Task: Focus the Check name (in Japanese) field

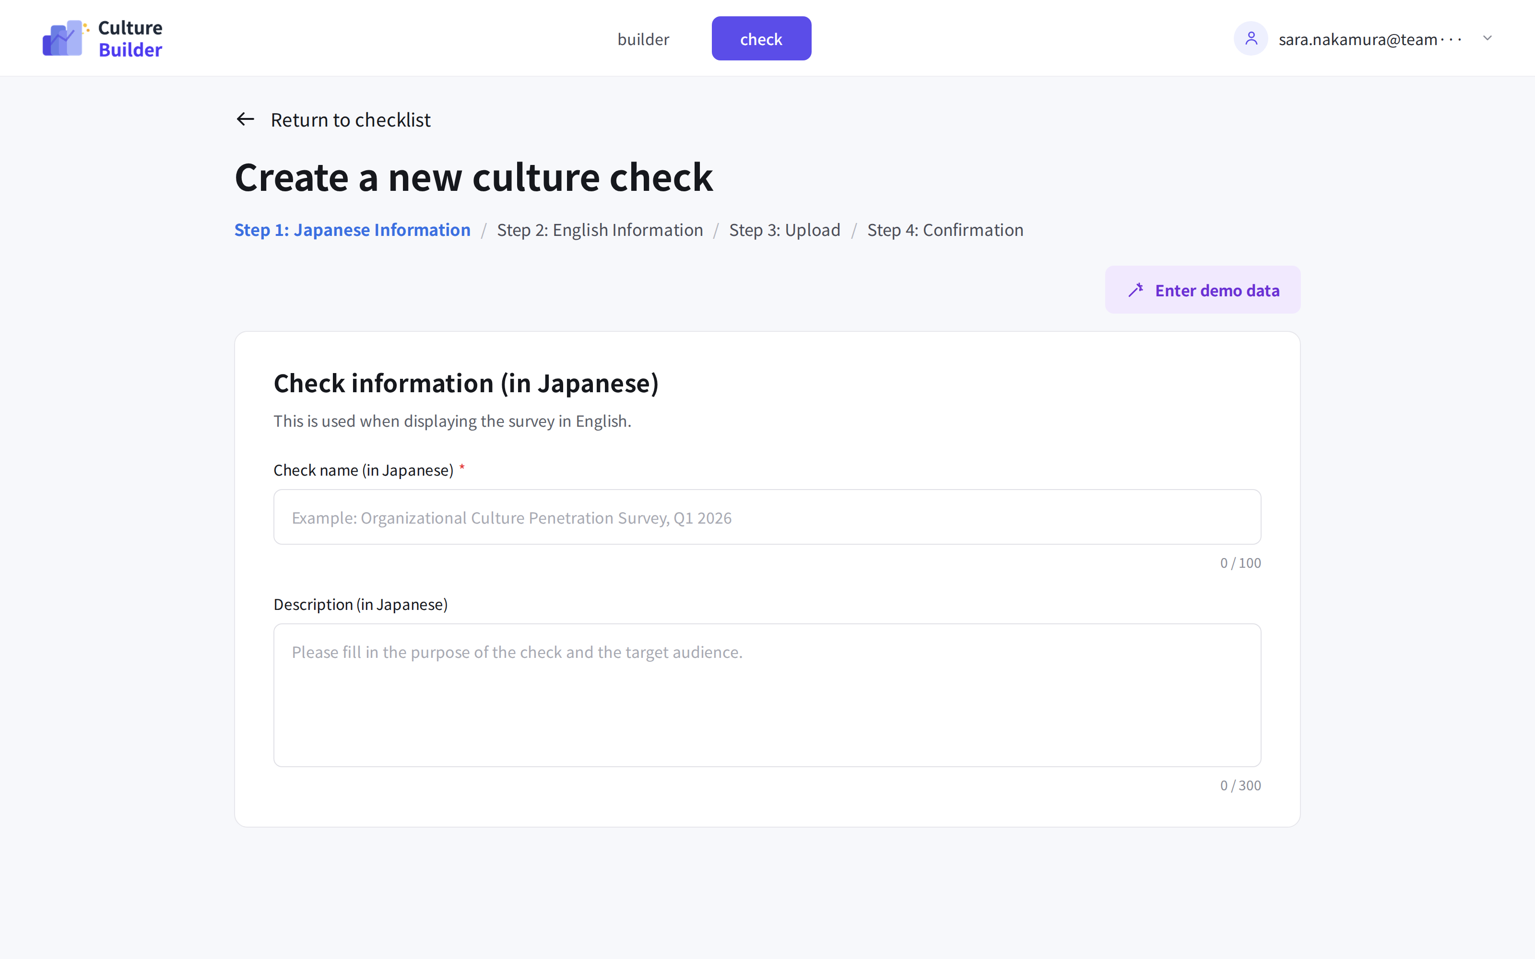Action: (x=767, y=517)
